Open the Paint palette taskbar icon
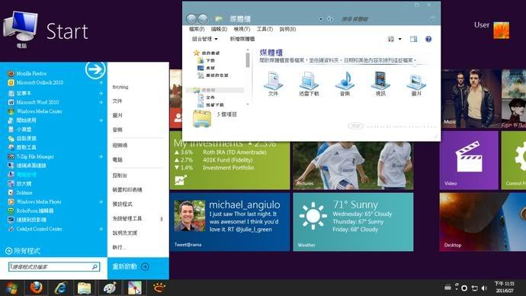526x296 pixels. (x=110, y=288)
